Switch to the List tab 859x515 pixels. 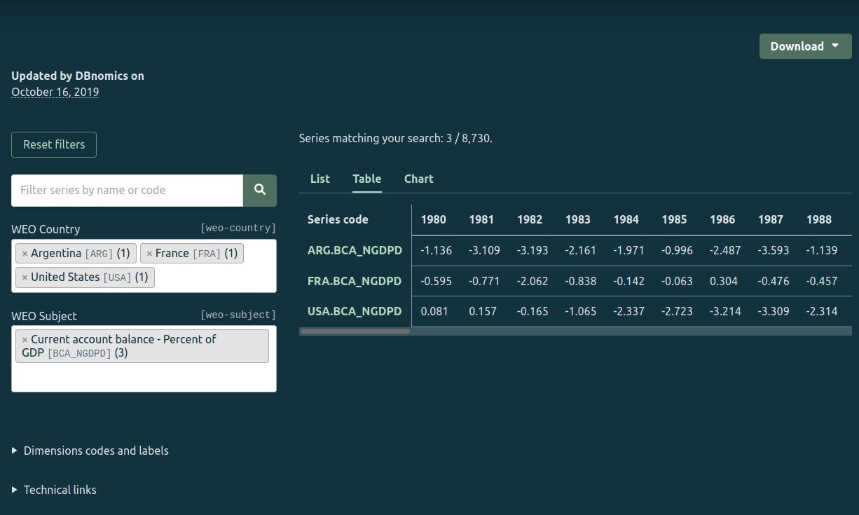coord(319,179)
